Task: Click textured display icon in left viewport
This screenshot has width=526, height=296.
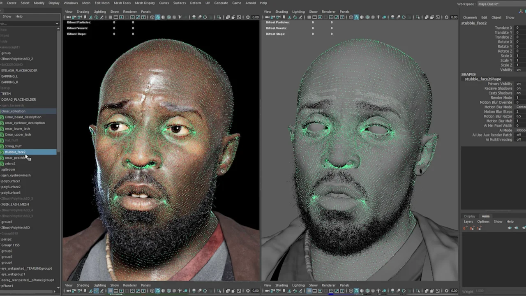Action: tap(174, 17)
